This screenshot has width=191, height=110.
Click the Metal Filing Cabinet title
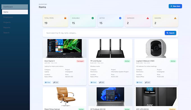[52, 109]
